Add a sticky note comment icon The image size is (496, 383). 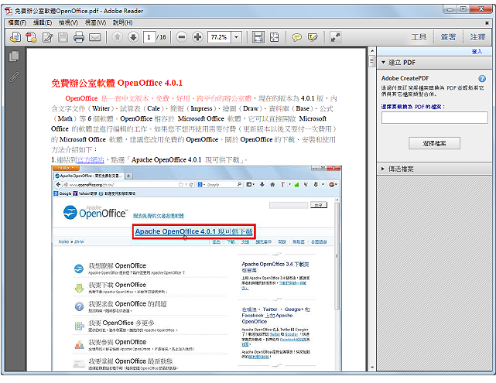pos(296,37)
